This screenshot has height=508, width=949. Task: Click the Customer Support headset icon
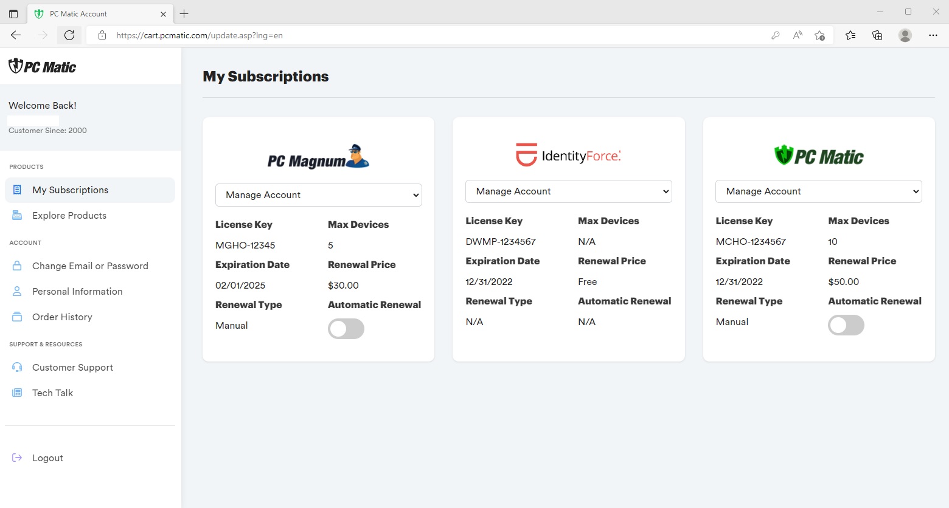17,368
